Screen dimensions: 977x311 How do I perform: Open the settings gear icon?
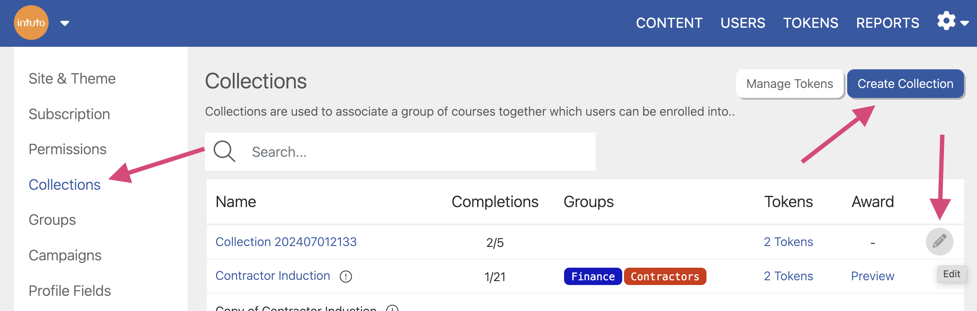[x=946, y=21]
